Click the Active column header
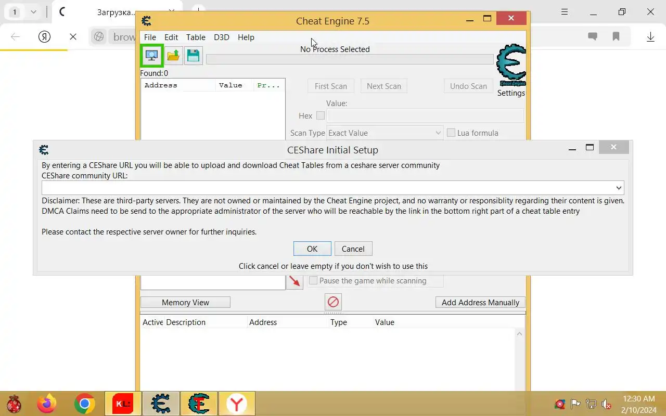Screen dimensions: 666x416 [152, 322]
